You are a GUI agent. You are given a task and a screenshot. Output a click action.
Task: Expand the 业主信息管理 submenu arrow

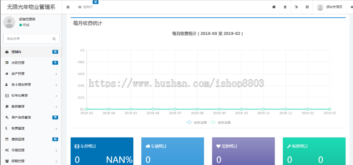point(56,85)
